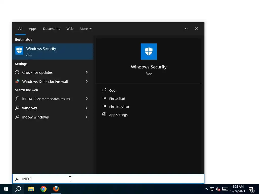The height and width of the screenshot is (194, 259).
Task: Open App settings
Action: (118, 115)
